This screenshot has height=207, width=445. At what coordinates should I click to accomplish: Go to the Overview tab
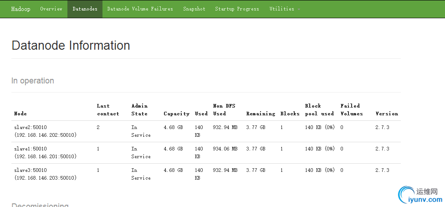pos(51,9)
